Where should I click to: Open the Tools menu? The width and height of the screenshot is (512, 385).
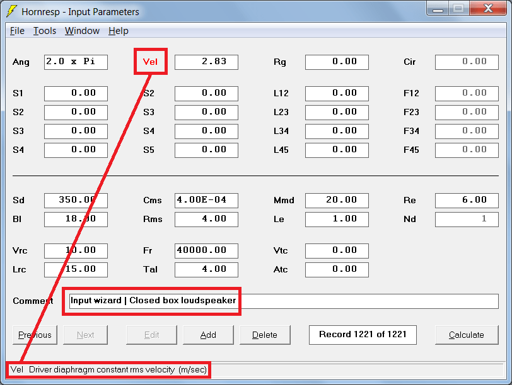click(45, 31)
